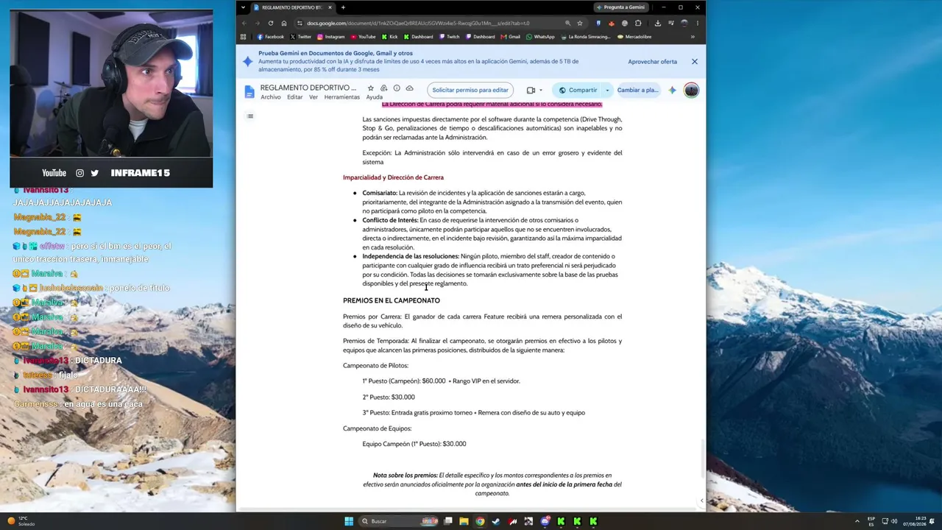Screen dimensions: 942x530
Task: Close the REGLAMENTO DEPORTIVO tab
Action: point(330,7)
